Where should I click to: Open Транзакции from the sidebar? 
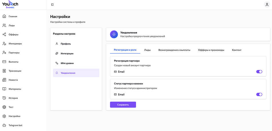15,71
